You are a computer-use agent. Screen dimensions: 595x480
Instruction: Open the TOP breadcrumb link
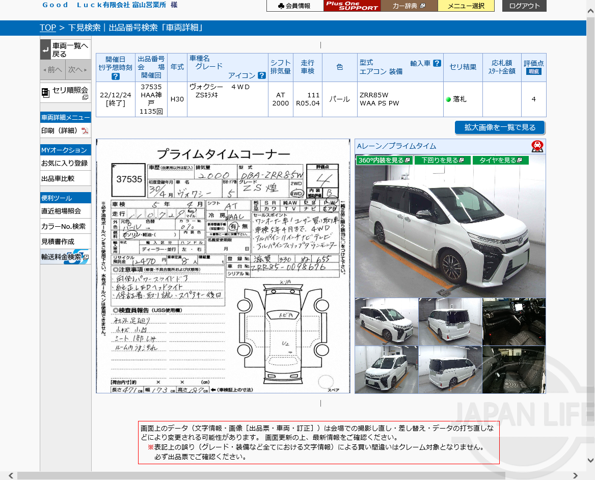(47, 28)
